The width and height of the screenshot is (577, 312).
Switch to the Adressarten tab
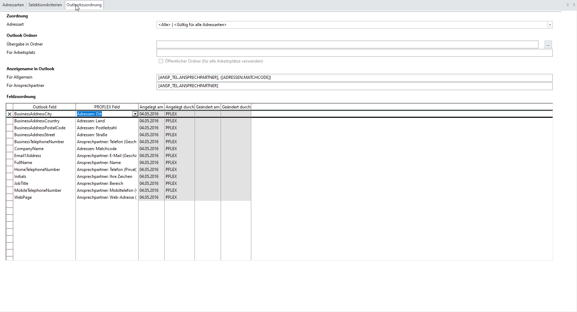(13, 5)
